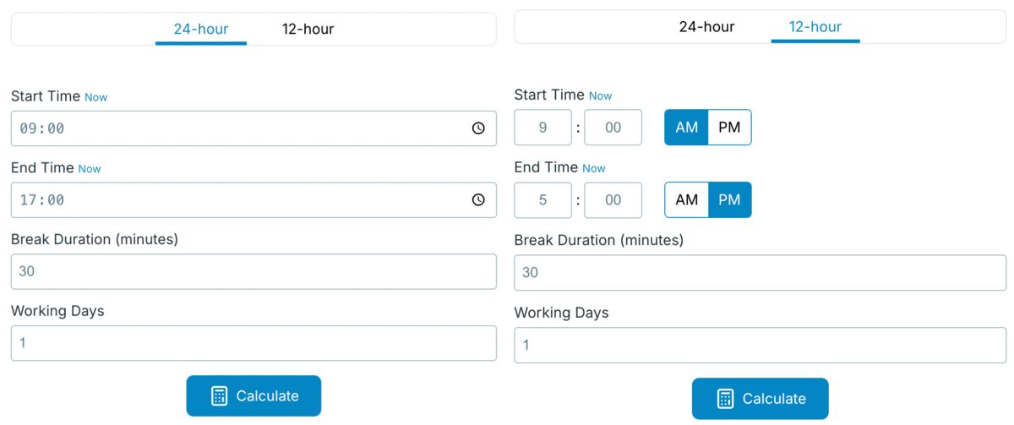The height and width of the screenshot is (425, 1014).
Task: Click calculator icon on left Calculate button
Action: 219,396
